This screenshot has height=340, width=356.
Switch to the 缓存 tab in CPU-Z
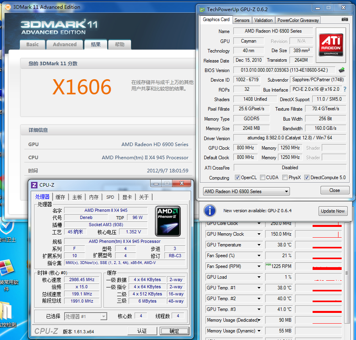click(x=61, y=197)
